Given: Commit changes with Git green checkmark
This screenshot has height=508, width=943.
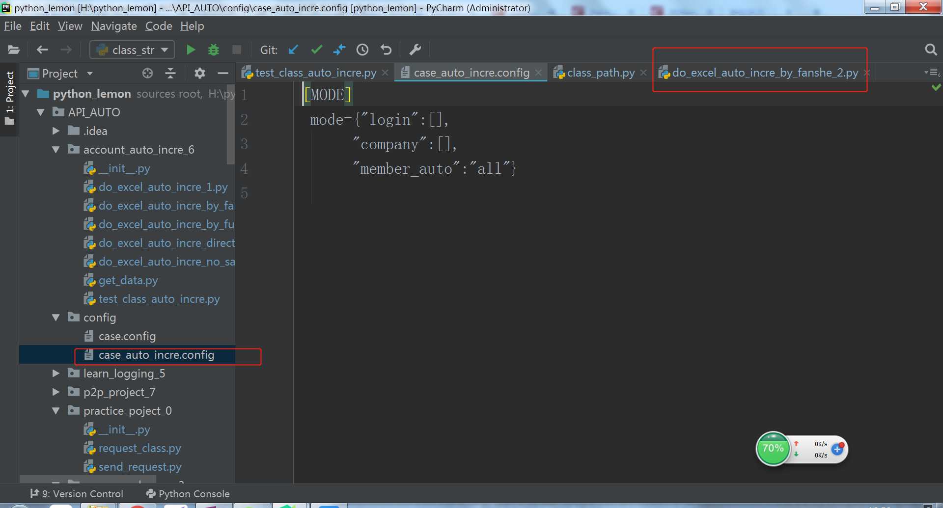Looking at the screenshot, I should (317, 50).
